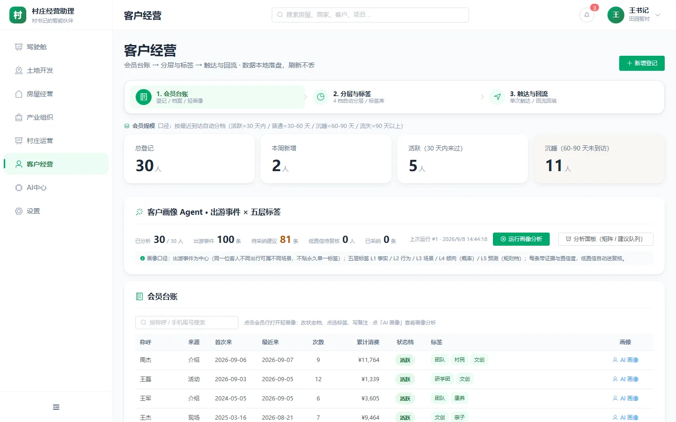
Task: Click the 客户画像 Agent sparkle icon
Action: point(139,212)
